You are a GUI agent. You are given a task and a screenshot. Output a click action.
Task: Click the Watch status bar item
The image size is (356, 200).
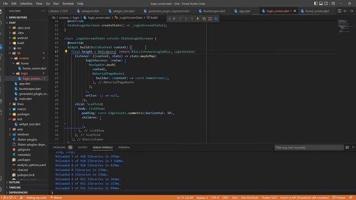[x=56, y=198]
